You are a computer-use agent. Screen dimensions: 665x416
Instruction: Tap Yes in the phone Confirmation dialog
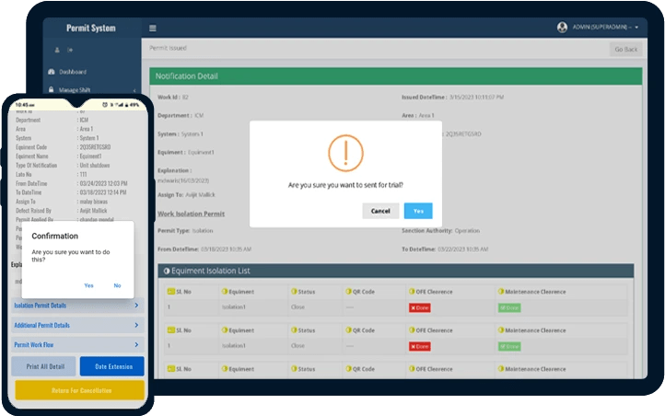pyautogui.click(x=88, y=285)
